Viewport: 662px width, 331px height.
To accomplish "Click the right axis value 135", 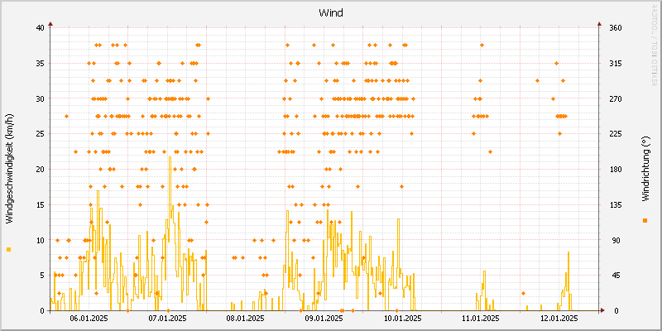I will (x=616, y=204).
